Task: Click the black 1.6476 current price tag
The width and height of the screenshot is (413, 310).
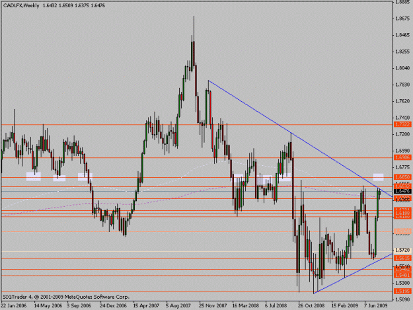Action: [x=402, y=192]
